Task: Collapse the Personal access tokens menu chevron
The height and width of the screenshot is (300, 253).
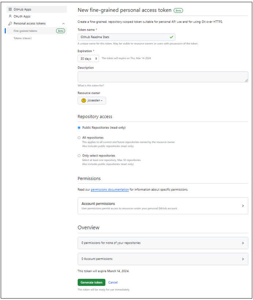Action: (63, 23)
